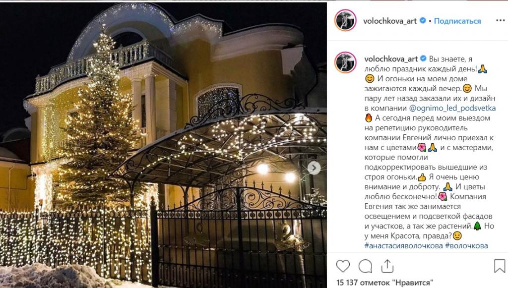Open the #анастасияволочкова hashtag
The width and height of the screenshot is (508, 288).
point(403,245)
